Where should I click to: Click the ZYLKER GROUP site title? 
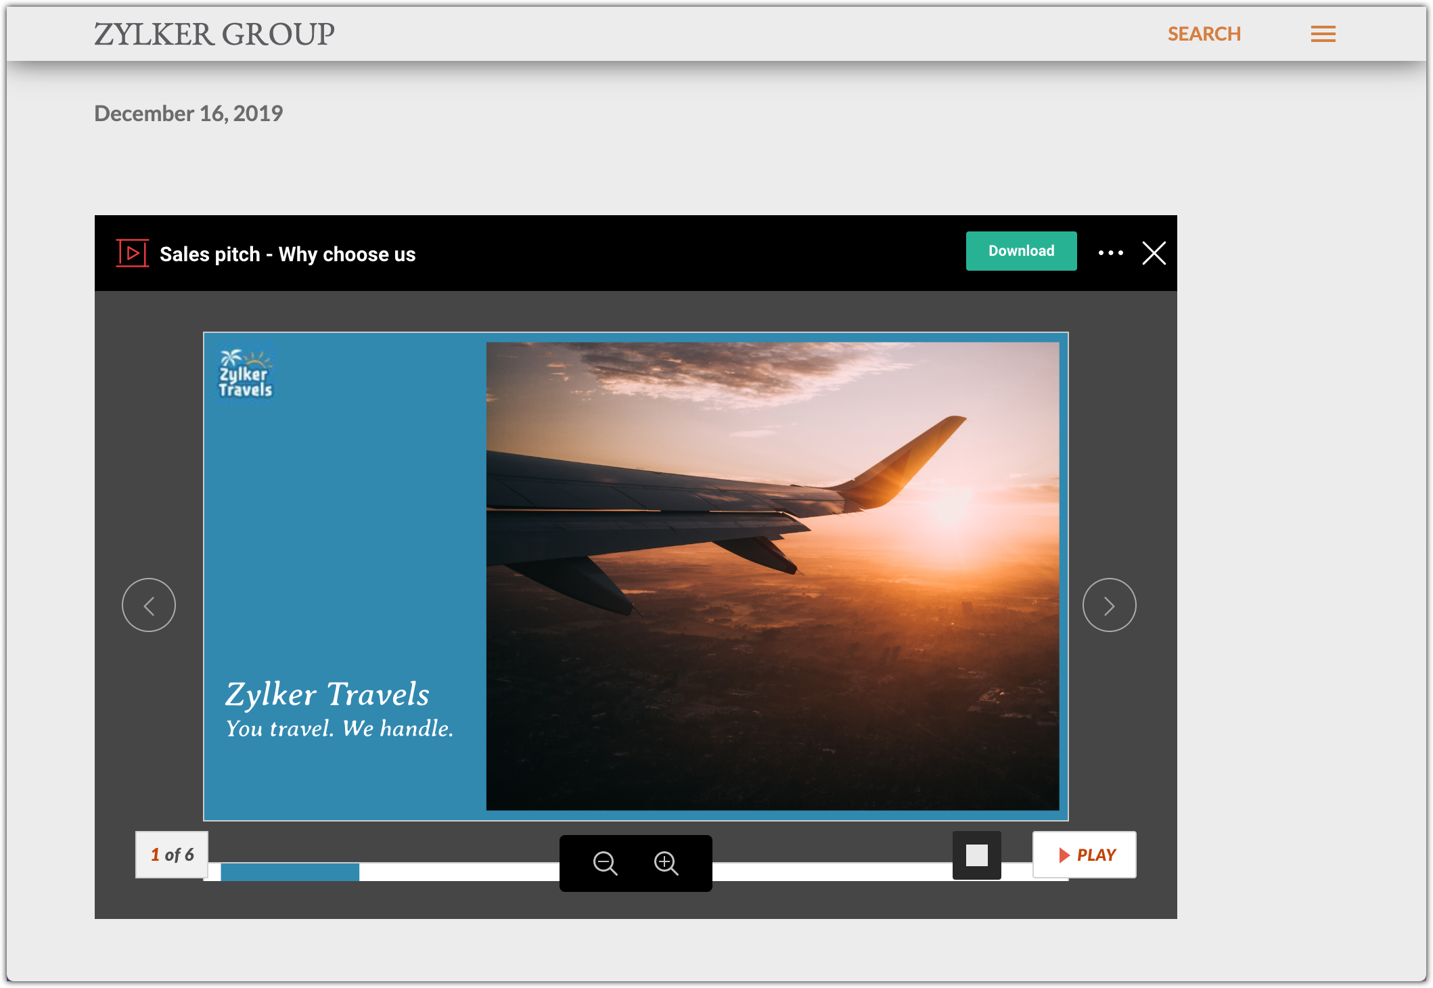(214, 34)
